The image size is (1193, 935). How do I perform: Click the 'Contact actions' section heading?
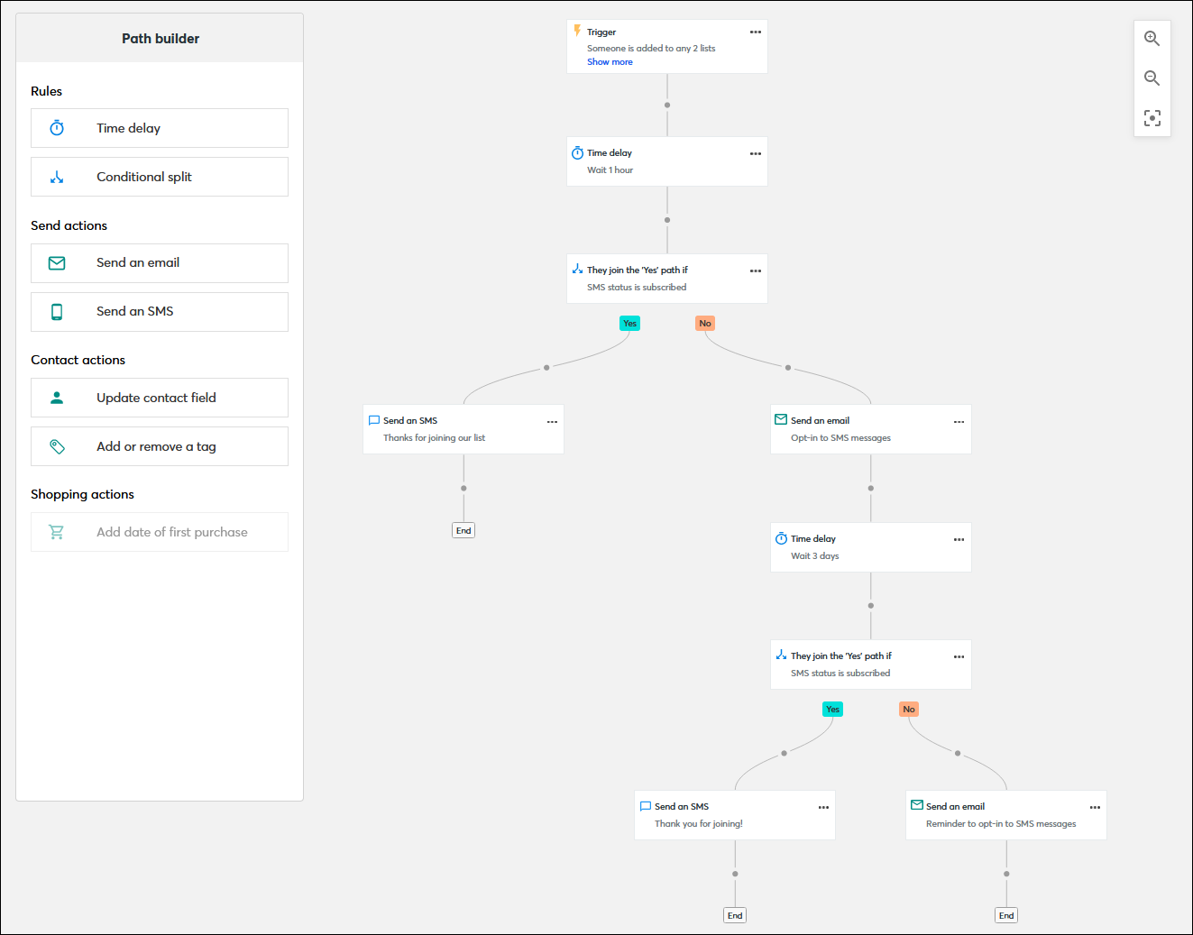click(x=78, y=360)
